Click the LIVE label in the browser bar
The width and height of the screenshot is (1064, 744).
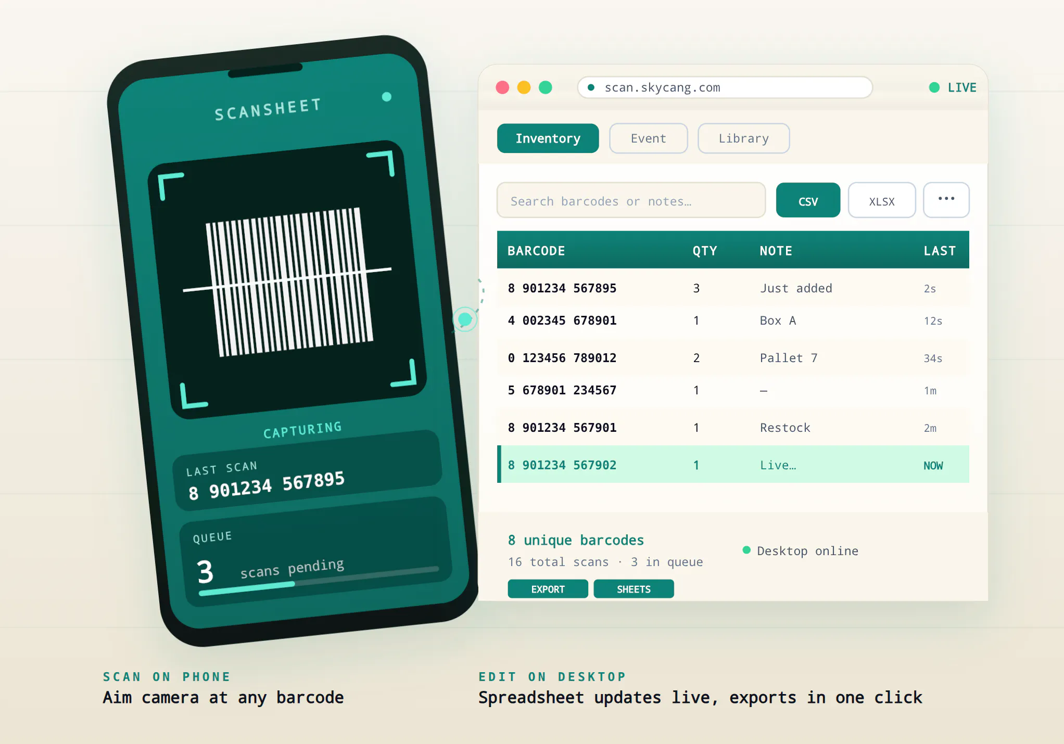[962, 87]
